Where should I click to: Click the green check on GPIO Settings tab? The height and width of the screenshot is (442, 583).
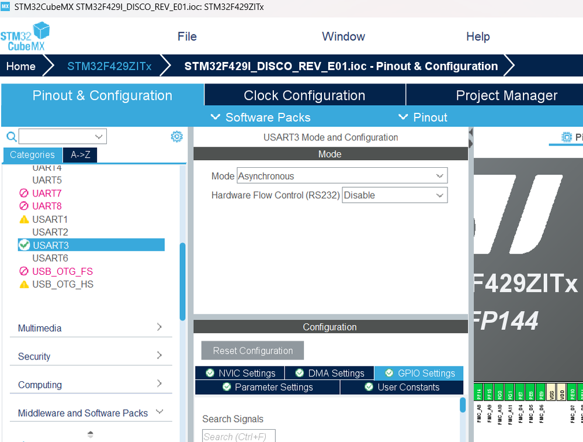389,373
